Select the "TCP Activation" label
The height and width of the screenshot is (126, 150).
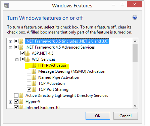[51, 83]
